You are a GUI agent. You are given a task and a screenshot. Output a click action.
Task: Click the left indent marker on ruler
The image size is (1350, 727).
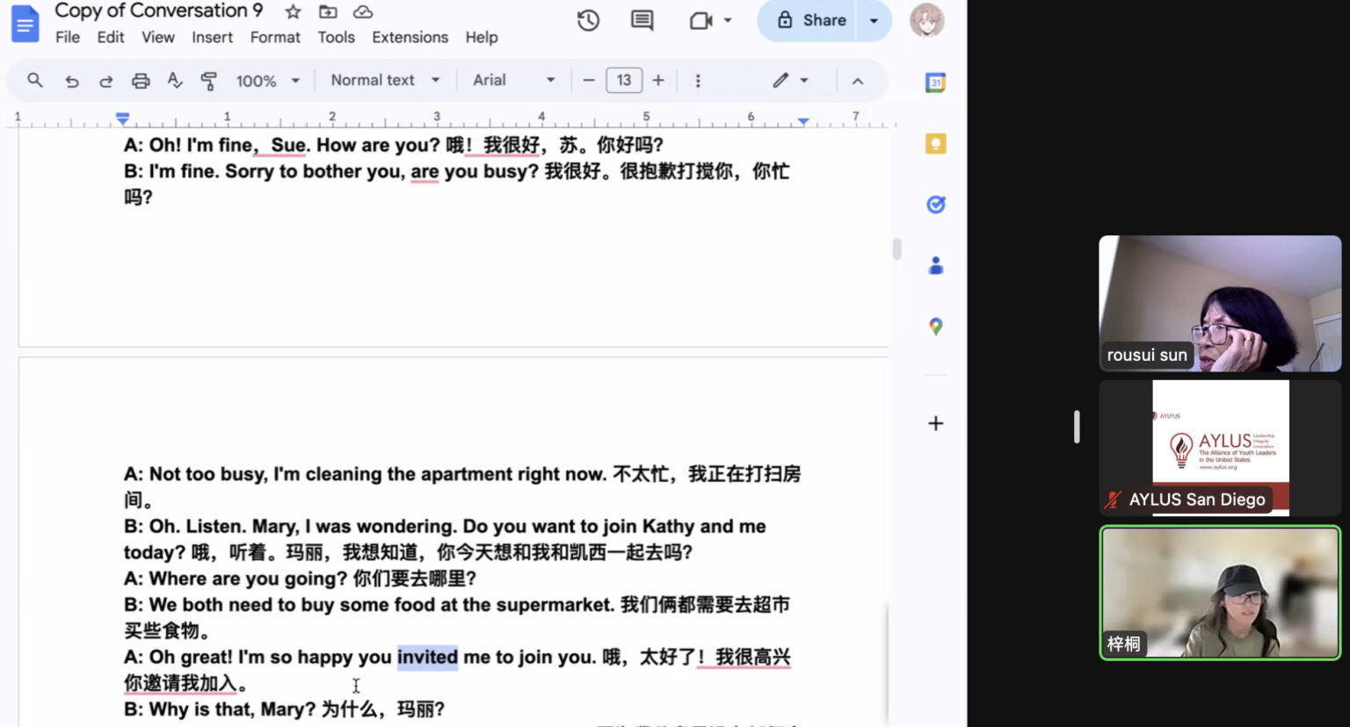(122, 118)
